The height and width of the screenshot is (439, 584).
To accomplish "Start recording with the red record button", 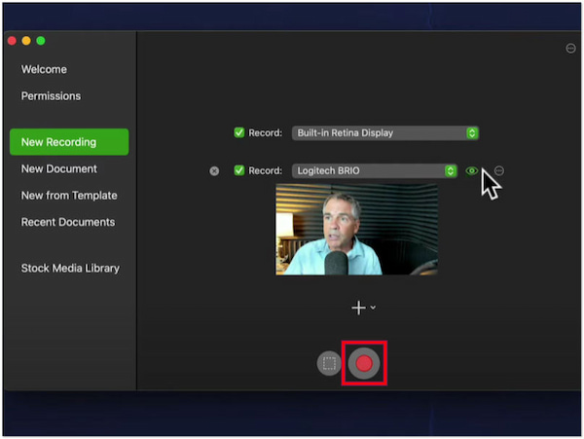I will tap(364, 363).
